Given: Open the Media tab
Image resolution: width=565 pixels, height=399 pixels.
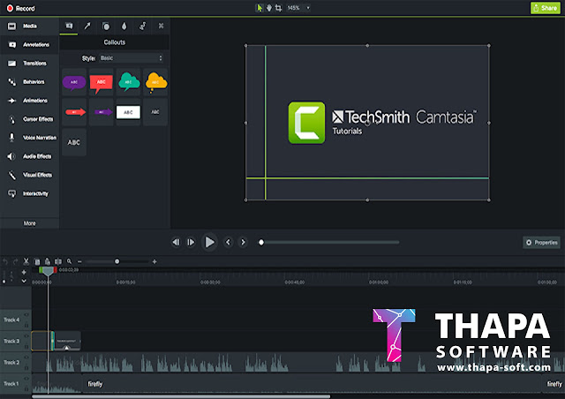Looking at the screenshot, I should coord(29,26).
